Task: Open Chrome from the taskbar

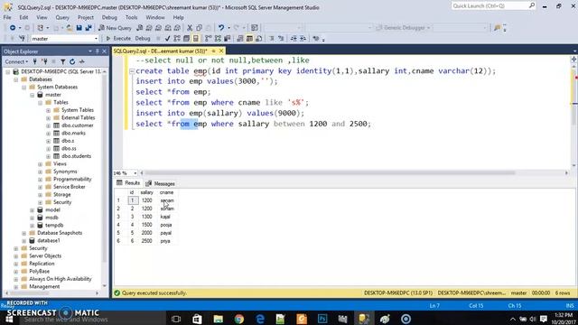Action: [x=239, y=319]
